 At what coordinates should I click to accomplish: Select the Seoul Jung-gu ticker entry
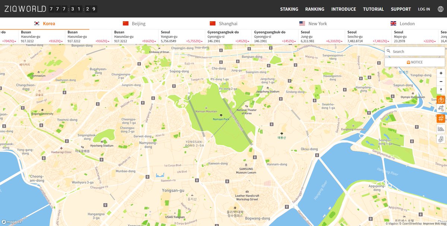[x=321, y=37]
